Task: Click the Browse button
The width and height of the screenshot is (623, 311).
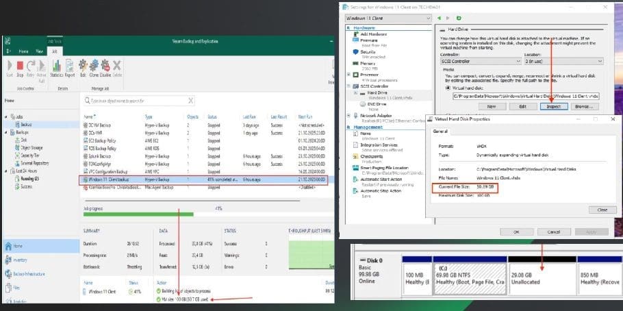Action: coord(585,107)
